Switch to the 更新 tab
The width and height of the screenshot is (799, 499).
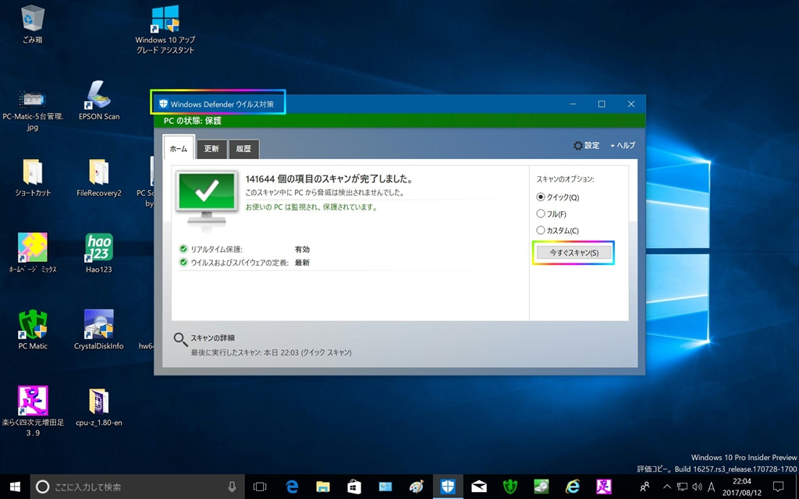pos(211,149)
